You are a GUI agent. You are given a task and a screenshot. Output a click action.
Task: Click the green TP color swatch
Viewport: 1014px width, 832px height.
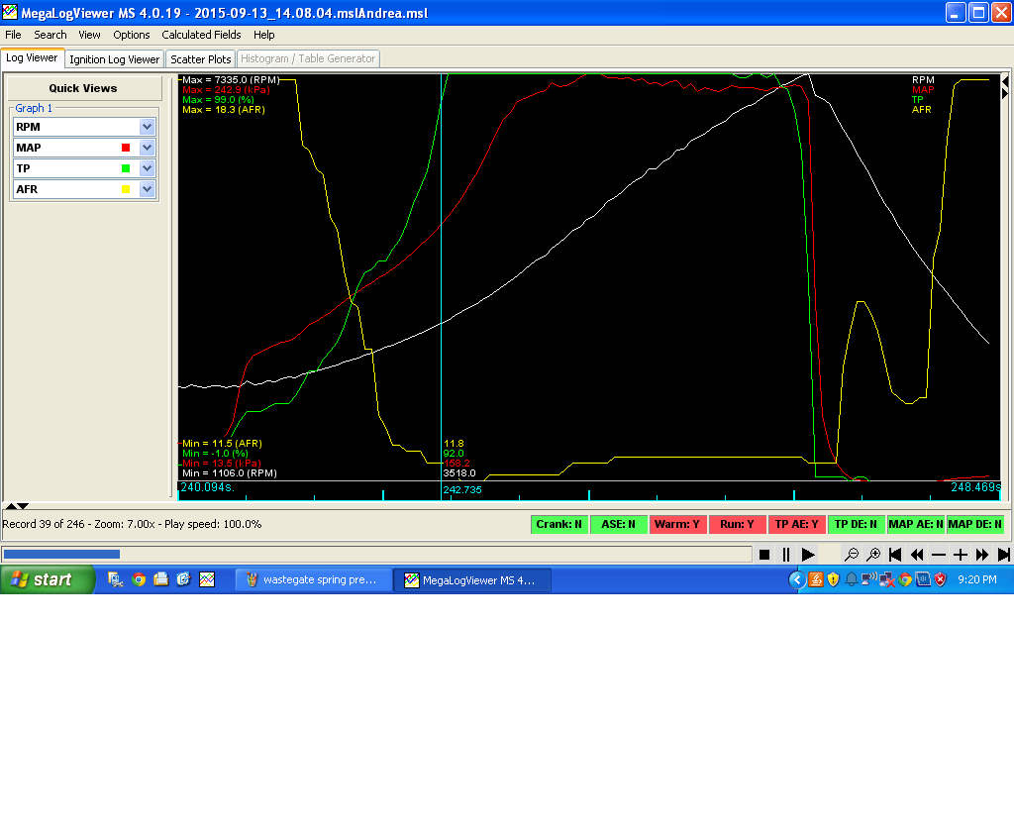pos(126,168)
